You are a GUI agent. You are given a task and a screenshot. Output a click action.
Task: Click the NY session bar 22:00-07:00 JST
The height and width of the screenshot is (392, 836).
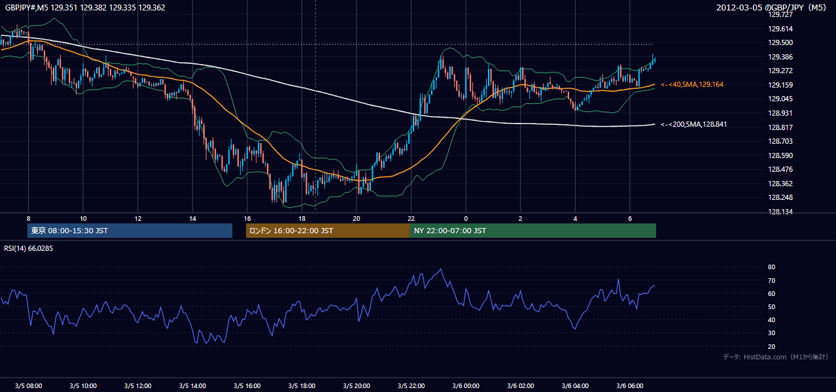533,231
